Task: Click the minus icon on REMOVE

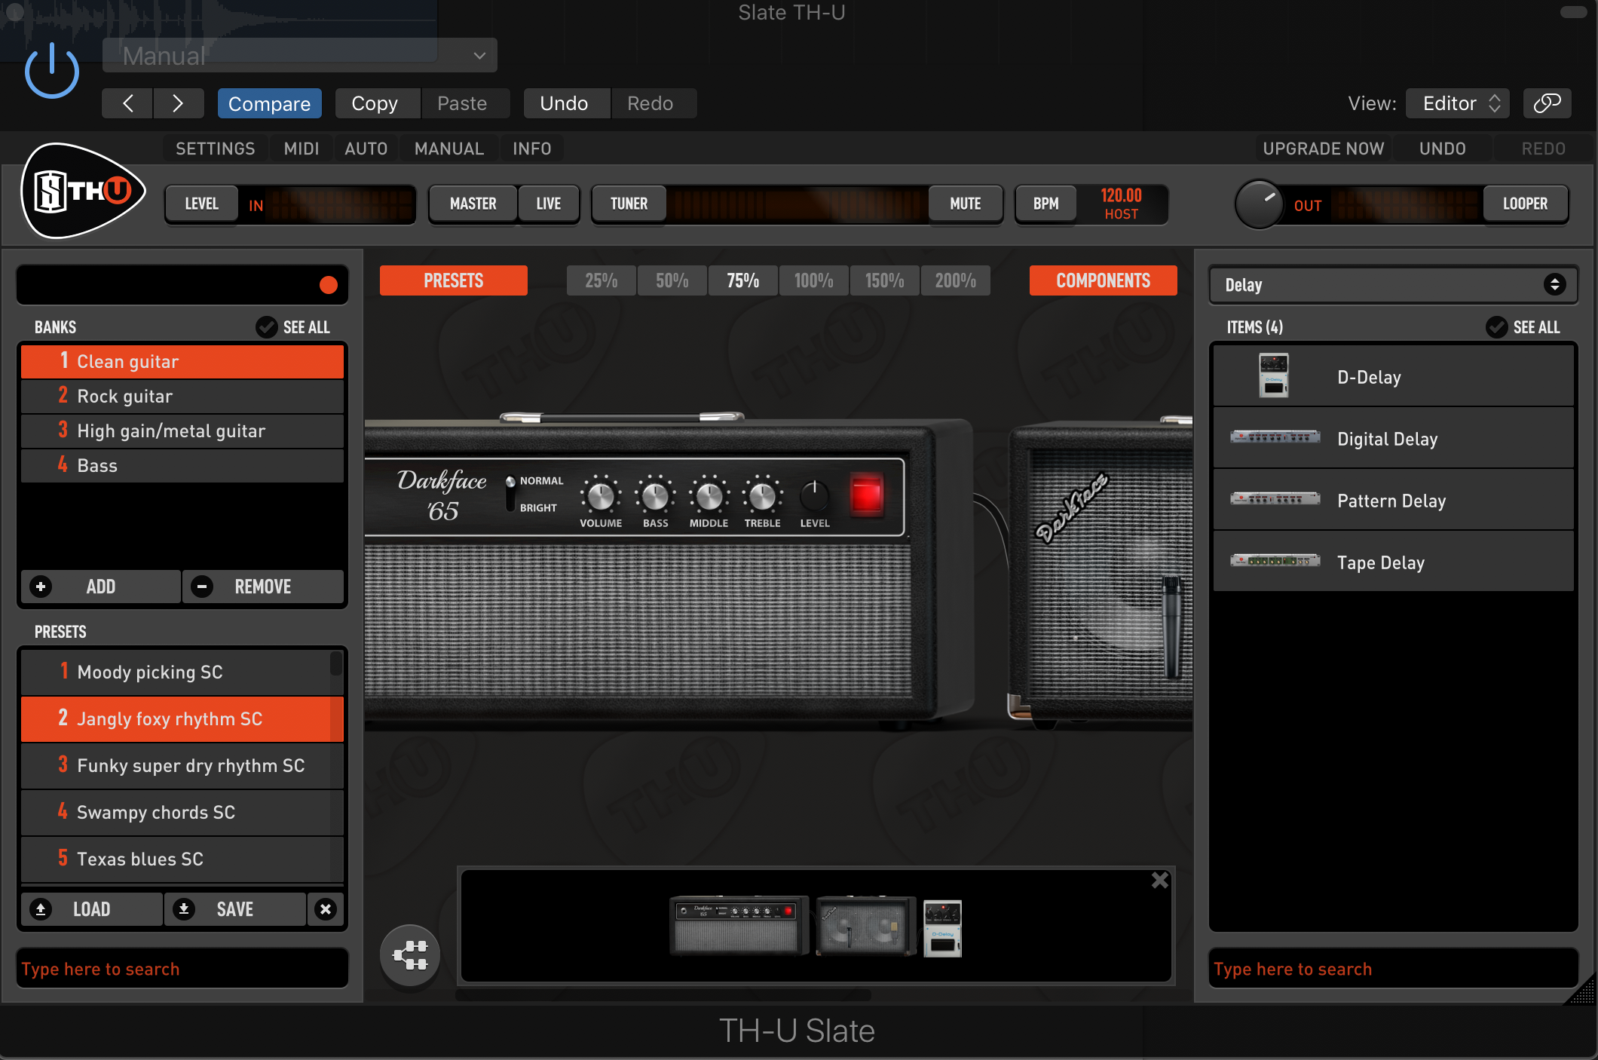Action: click(202, 587)
